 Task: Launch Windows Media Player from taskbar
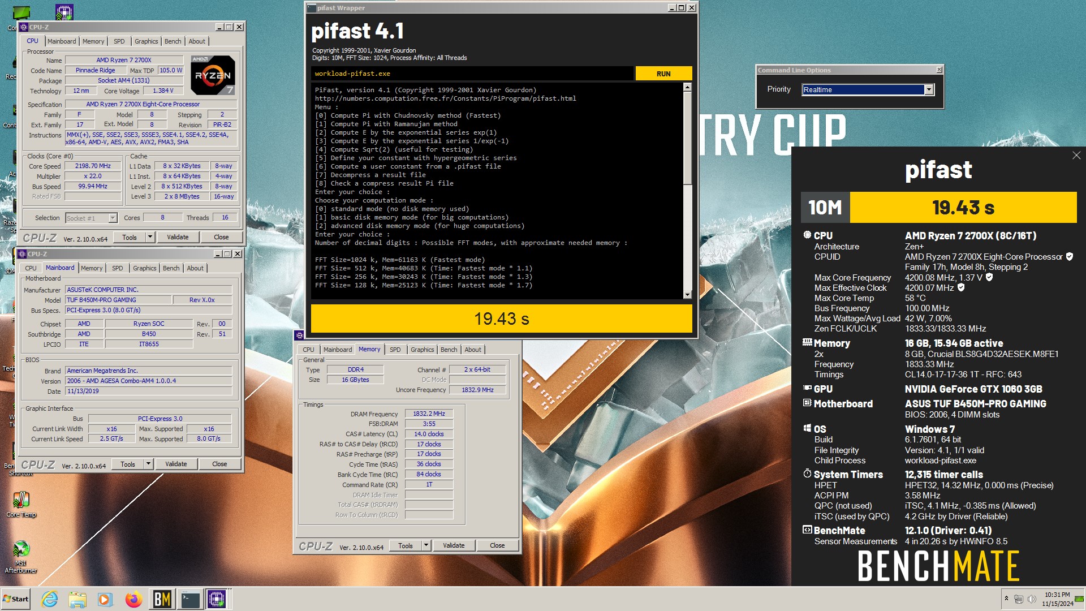click(105, 599)
